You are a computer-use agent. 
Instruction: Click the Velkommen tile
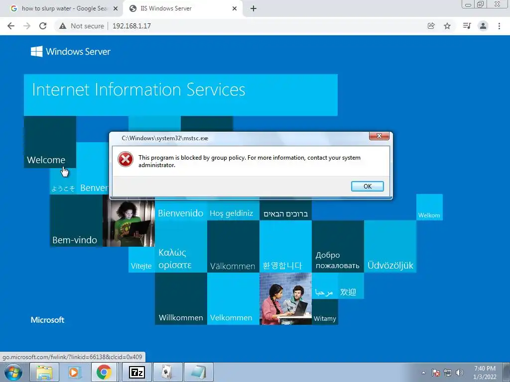pyautogui.click(x=233, y=299)
